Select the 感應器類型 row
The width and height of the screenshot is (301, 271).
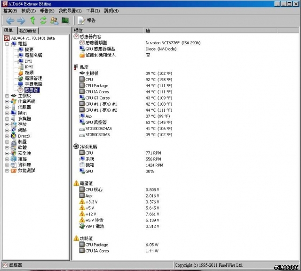tap(140, 43)
